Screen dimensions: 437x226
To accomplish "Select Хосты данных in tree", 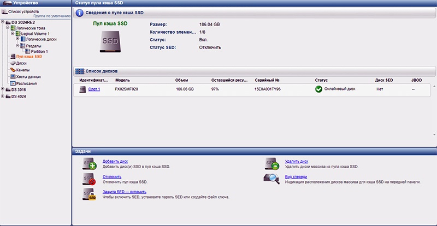I will [28, 77].
